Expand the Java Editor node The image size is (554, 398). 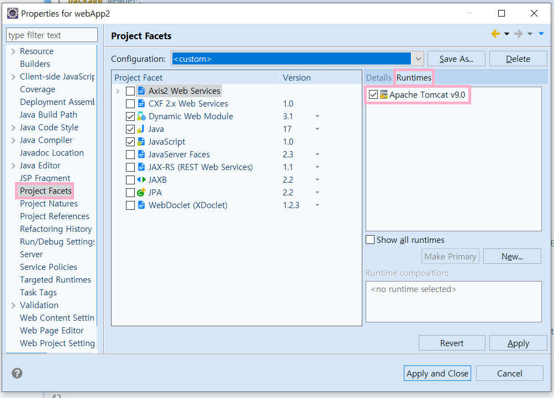click(x=13, y=166)
